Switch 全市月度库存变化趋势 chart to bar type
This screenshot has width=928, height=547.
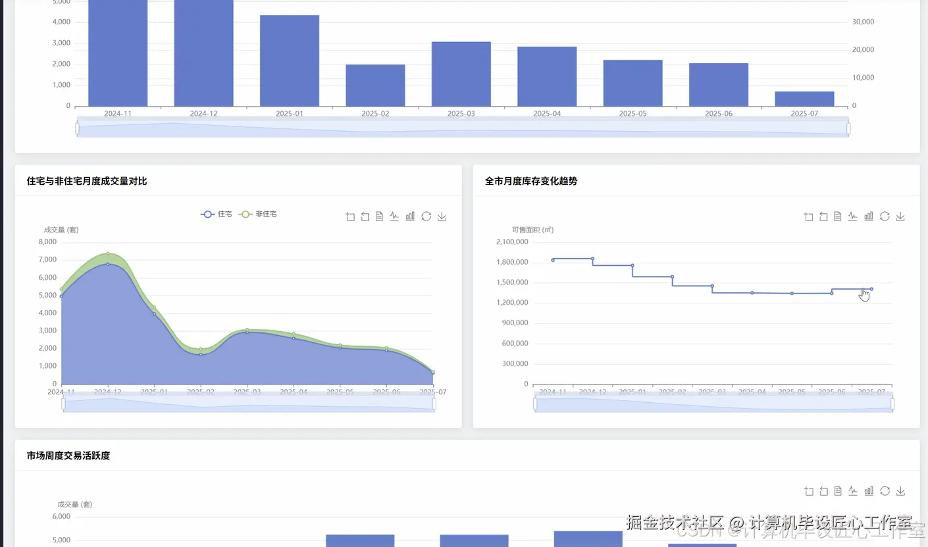click(x=869, y=217)
